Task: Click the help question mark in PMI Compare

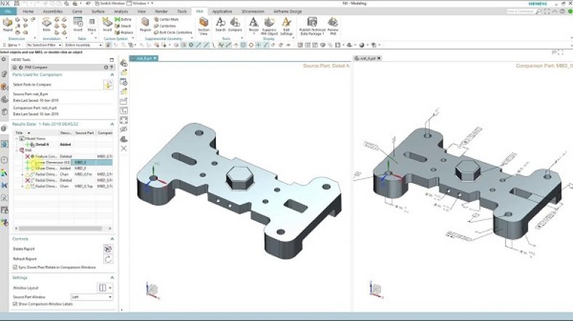Action: click(x=111, y=68)
